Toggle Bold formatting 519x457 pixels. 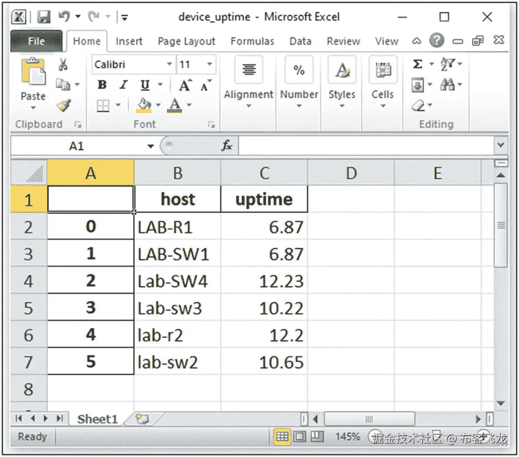click(102, 85)
